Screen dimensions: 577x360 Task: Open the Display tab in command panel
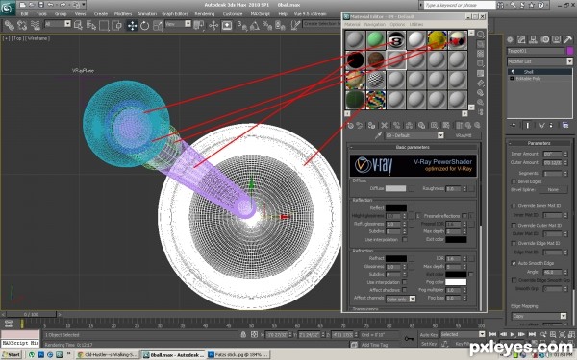(x=556, y=39)
